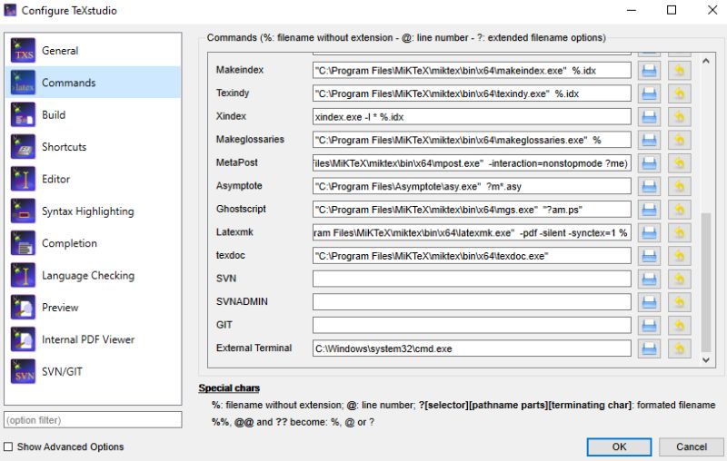Click the Latexmk command field
The height and width of the screenshot is (461, 727).
click(472, 232)
